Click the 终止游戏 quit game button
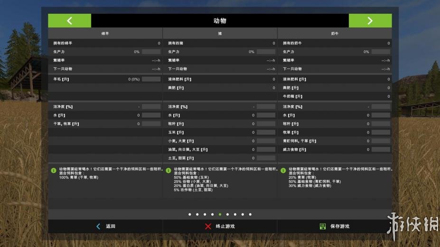Viewport: 440px width, 247px height. coord(220,226)
